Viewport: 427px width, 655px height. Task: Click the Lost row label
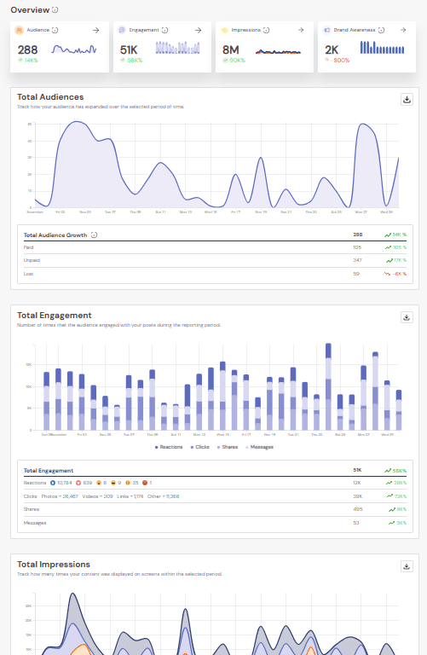[28, 274]
